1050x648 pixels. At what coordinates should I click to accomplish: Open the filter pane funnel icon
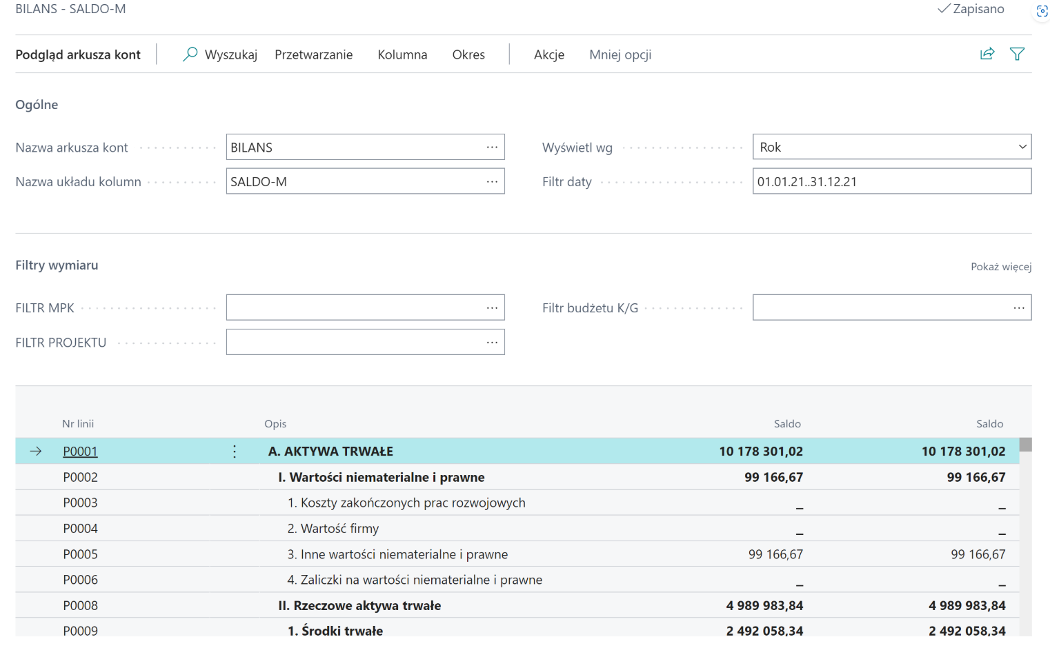[1017, 54]
